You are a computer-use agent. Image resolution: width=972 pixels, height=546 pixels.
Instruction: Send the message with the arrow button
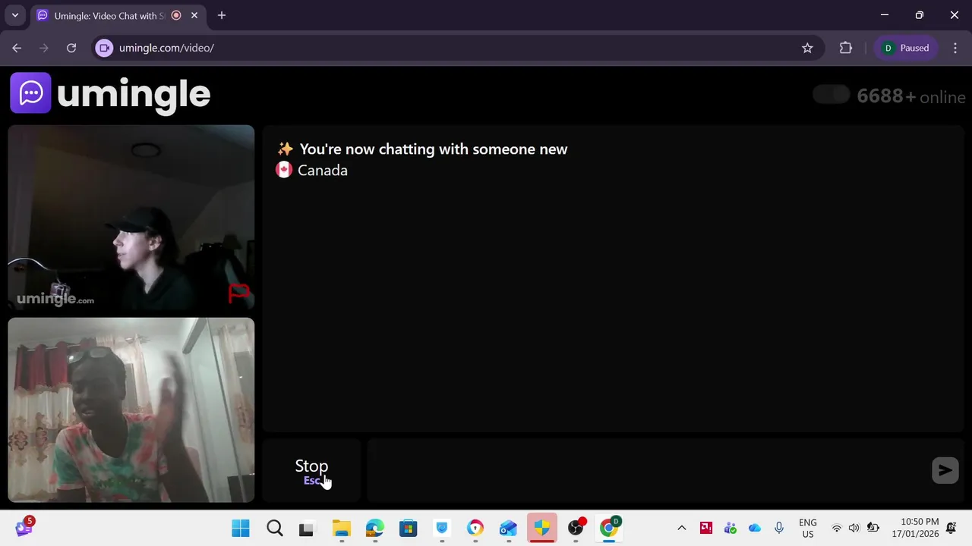pos(945,470)
